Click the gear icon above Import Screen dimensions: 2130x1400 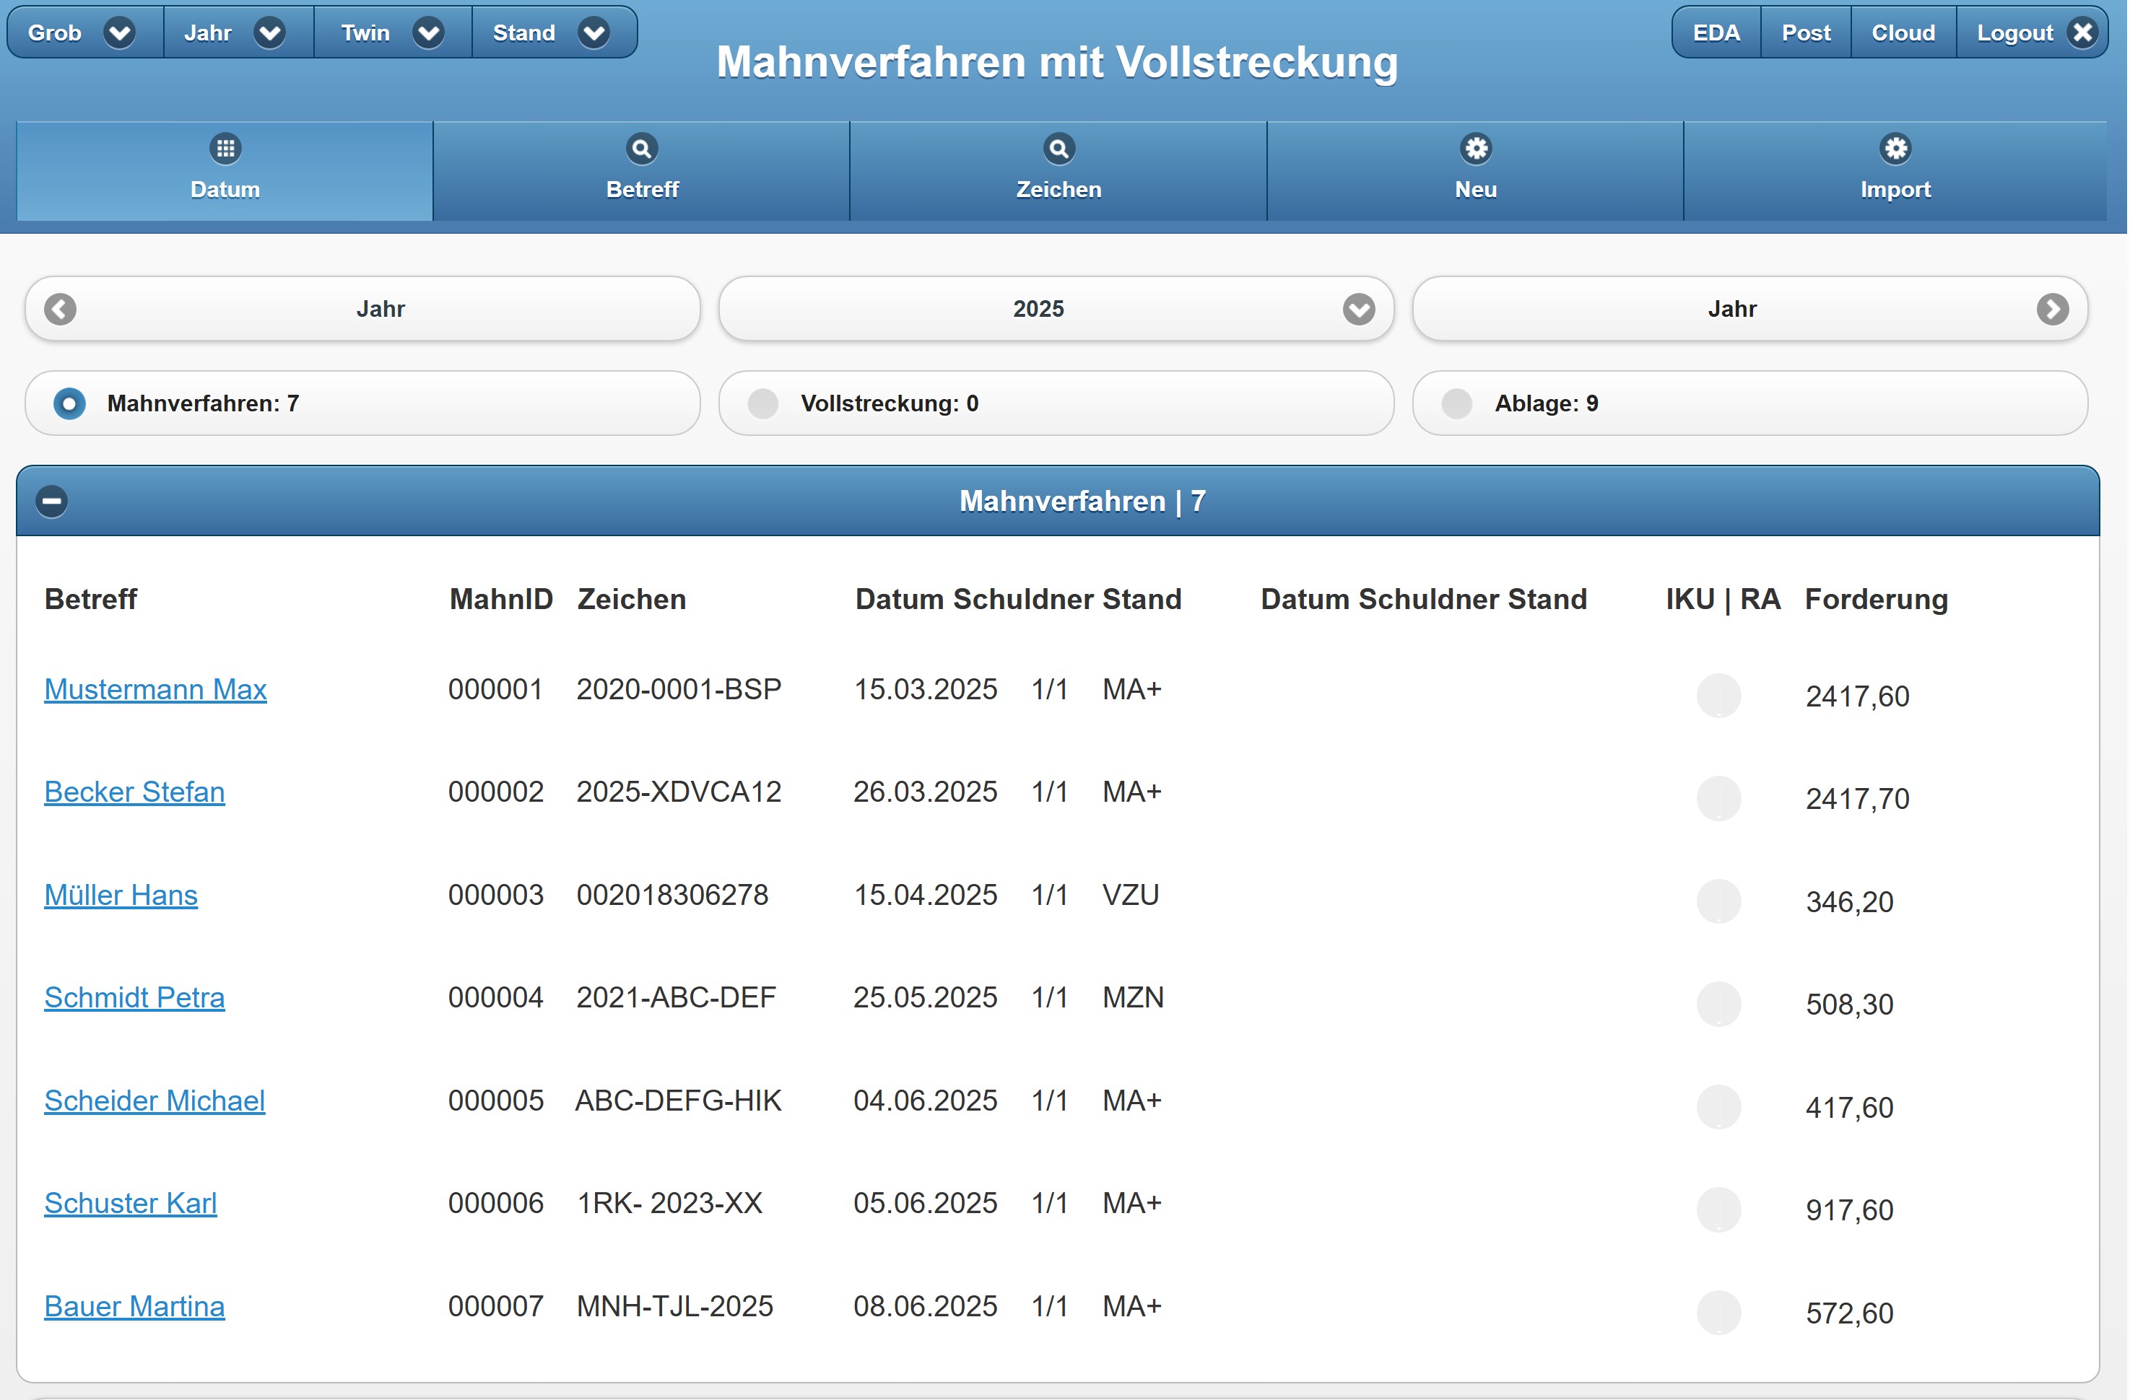[x=1894, y=149]
